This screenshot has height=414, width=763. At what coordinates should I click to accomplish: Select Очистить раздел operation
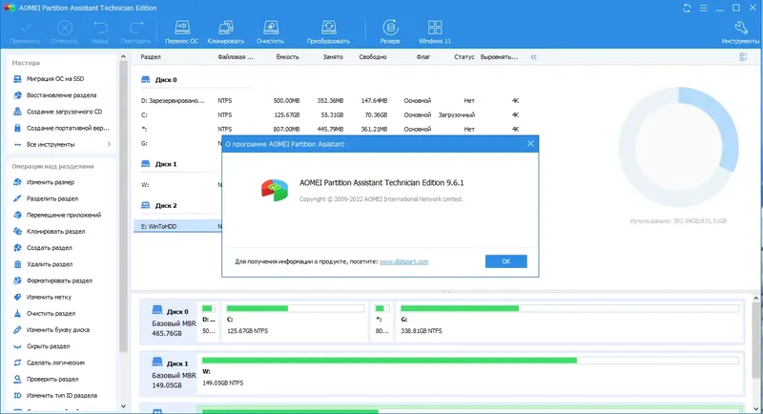(x=51, y=314)
